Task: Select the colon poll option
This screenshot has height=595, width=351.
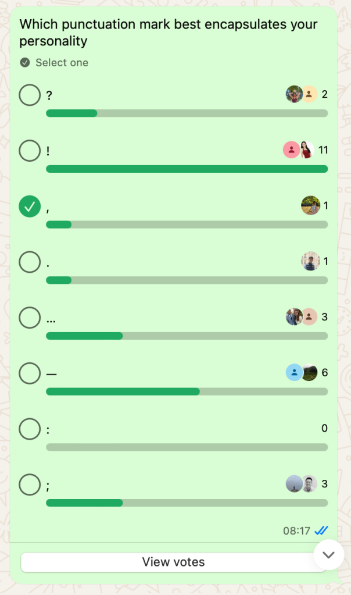Action: tap(30, 429)
